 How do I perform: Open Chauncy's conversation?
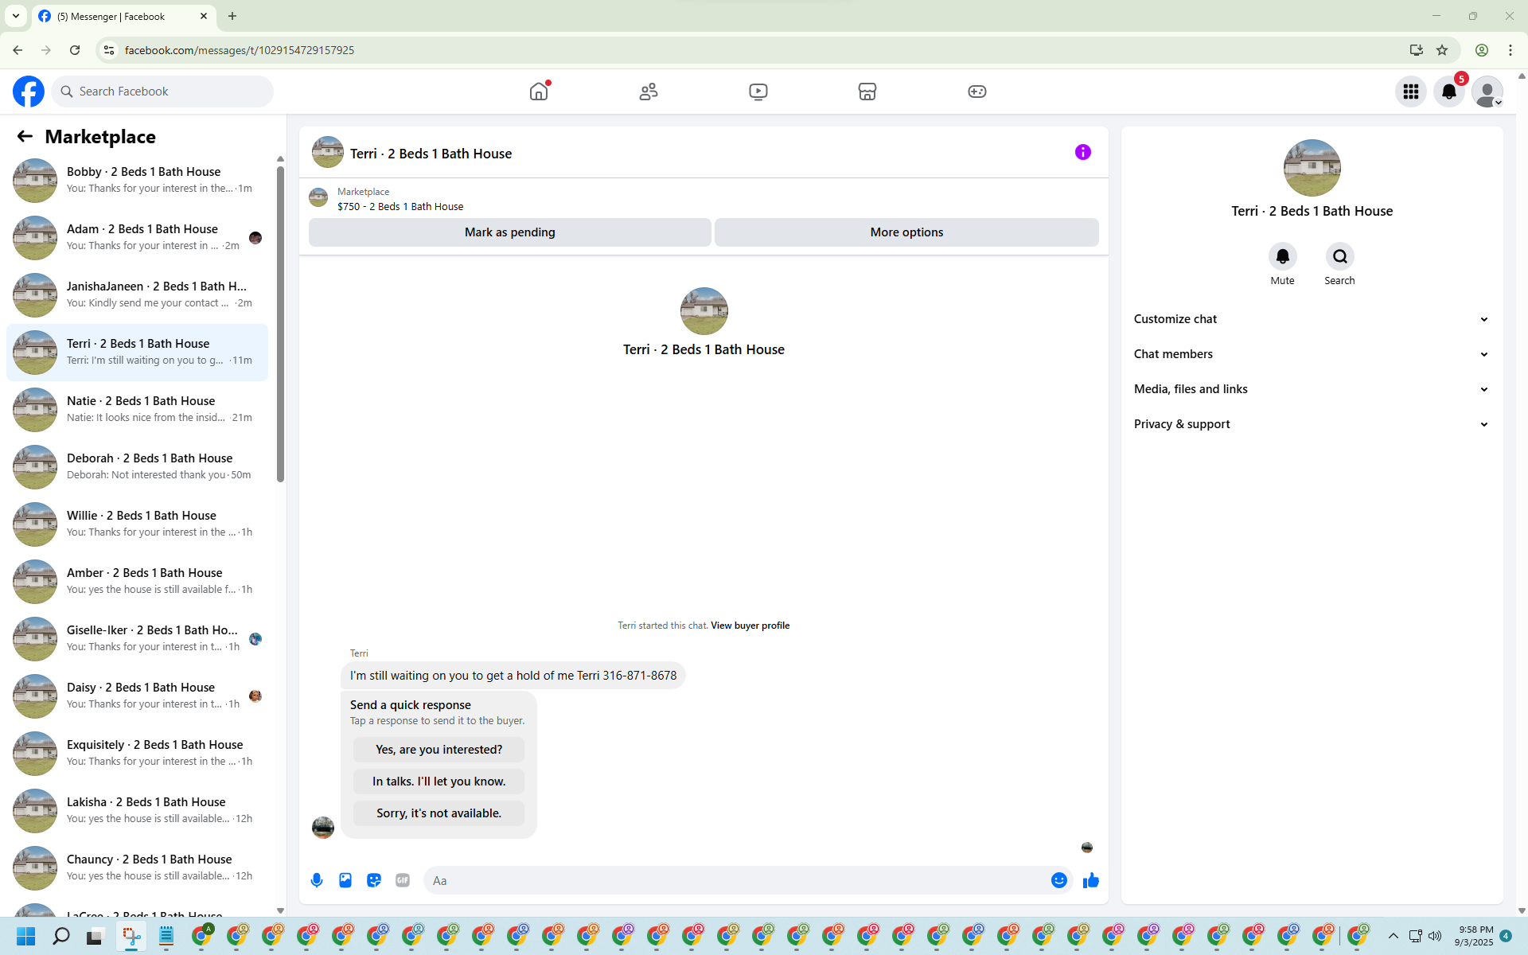coord(137,867)
